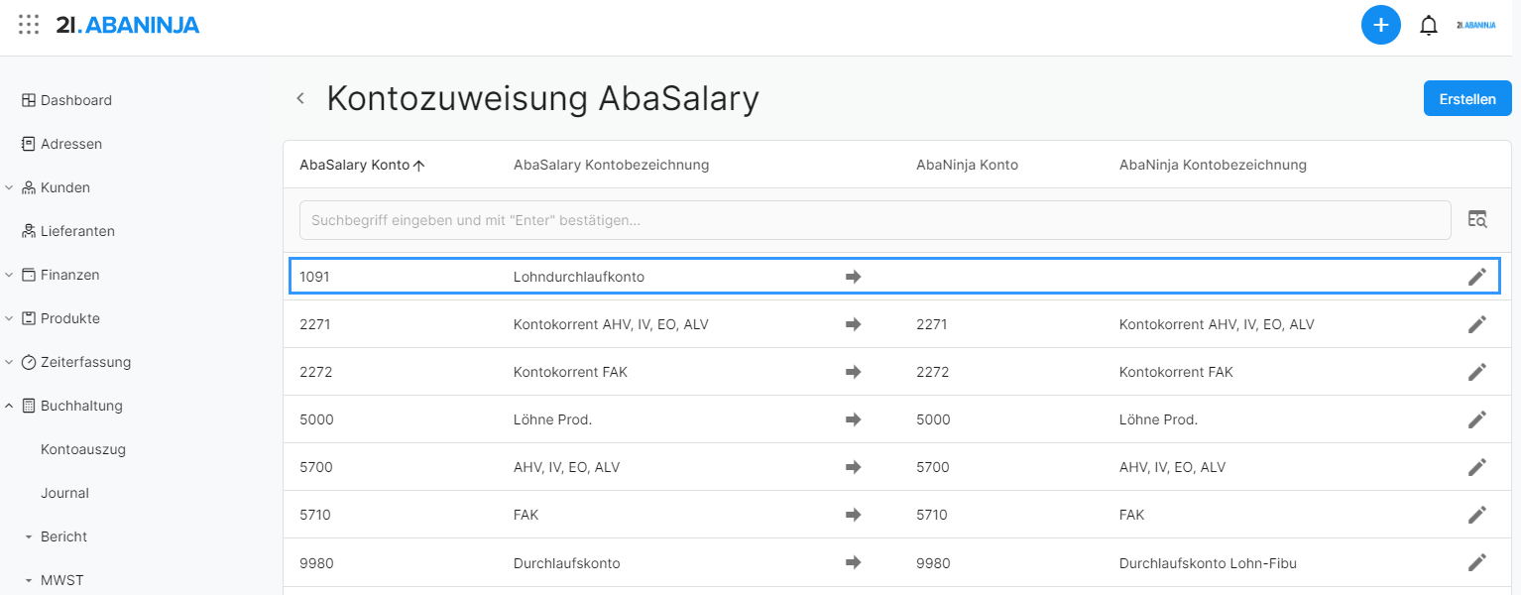The image size is (1521, 595).
Task: Click the Zeiterfassung clock icon
Action: coord(29,362)
